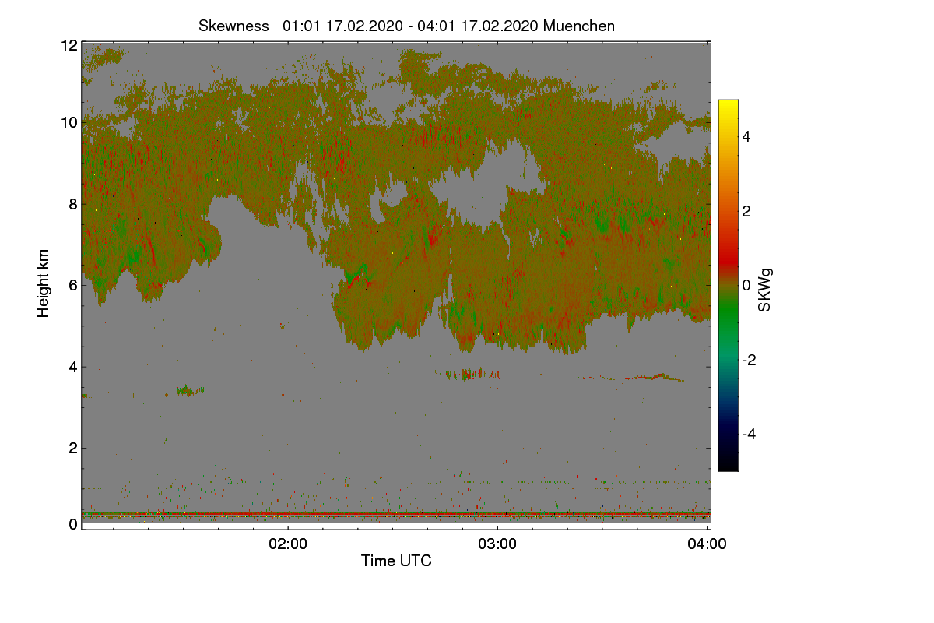Click the 03:00 time tick label
Viewport: 934px width, 623px height.
pyautogui.click(x=497, y=544)
